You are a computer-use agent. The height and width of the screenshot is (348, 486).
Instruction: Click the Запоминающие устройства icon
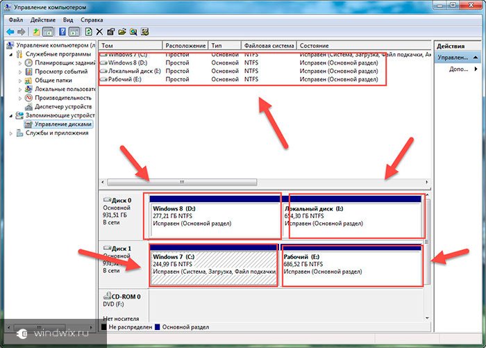coord(19,115)
